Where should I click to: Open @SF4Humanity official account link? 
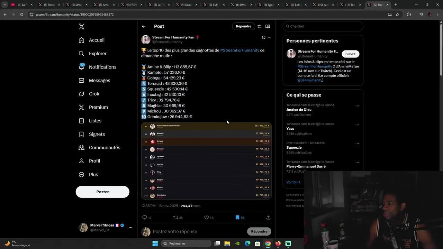click(x=310, y=80)
